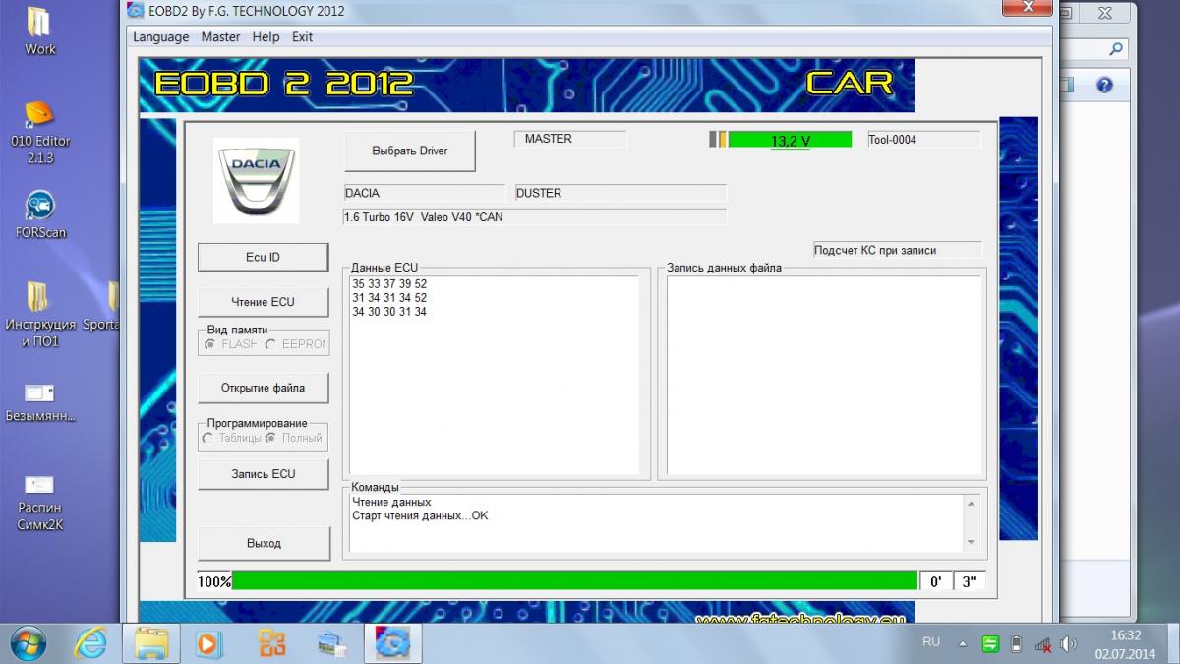The width and height of the screenshot is (1180, 664).
Task: Open the Windows Start menu
Action: pos(29,643)
